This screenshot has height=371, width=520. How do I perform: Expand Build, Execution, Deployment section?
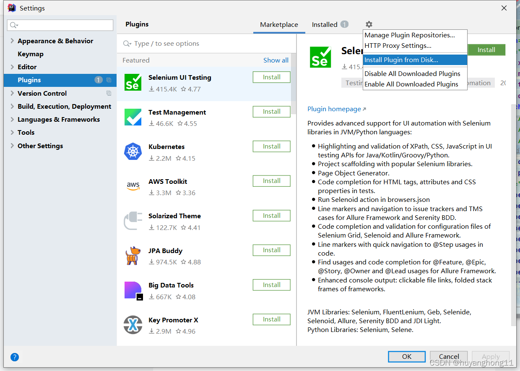click(x=12, y=106)
